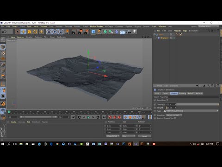Select the Displacer object in tree
The image size is (222, 167).
[164, 38]
